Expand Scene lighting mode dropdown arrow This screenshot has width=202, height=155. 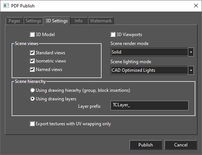tap(191, 70)
